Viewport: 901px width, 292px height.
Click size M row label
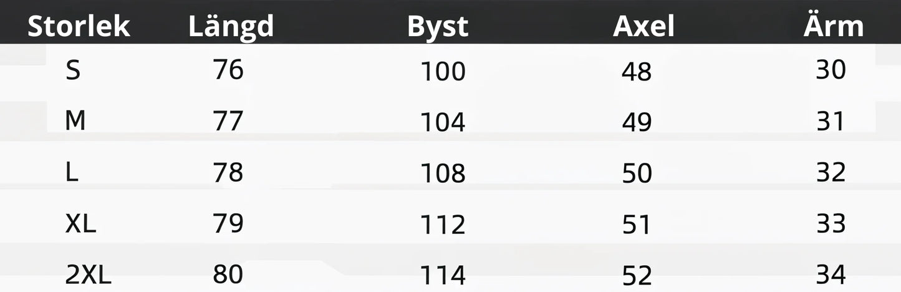[x=75, y=120]
